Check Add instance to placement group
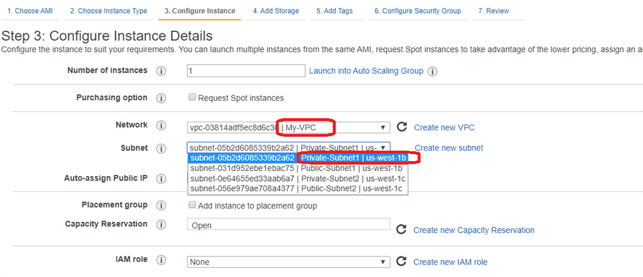 coord(193,206)
